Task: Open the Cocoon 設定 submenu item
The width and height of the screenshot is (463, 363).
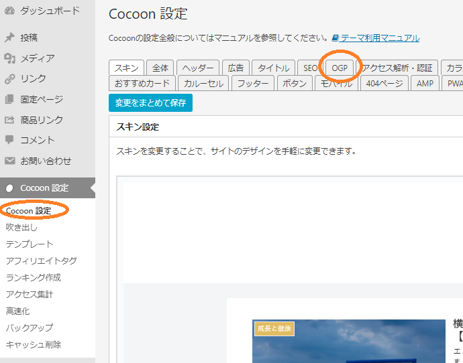Action: click(28, 211)
